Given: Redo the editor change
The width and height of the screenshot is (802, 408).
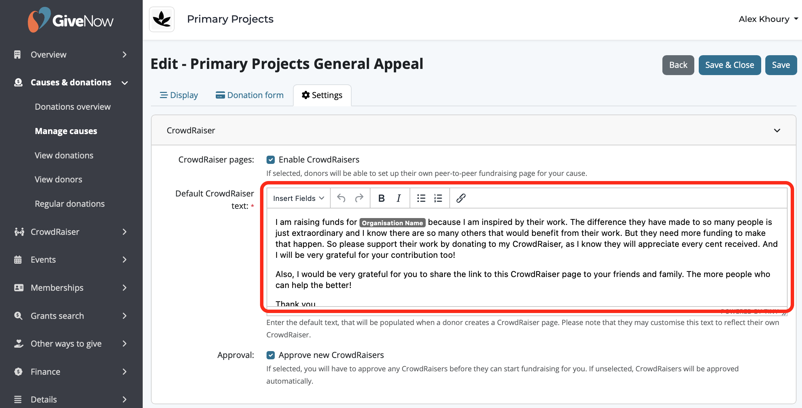Looking at the screenshot, I should pos(359,198).
